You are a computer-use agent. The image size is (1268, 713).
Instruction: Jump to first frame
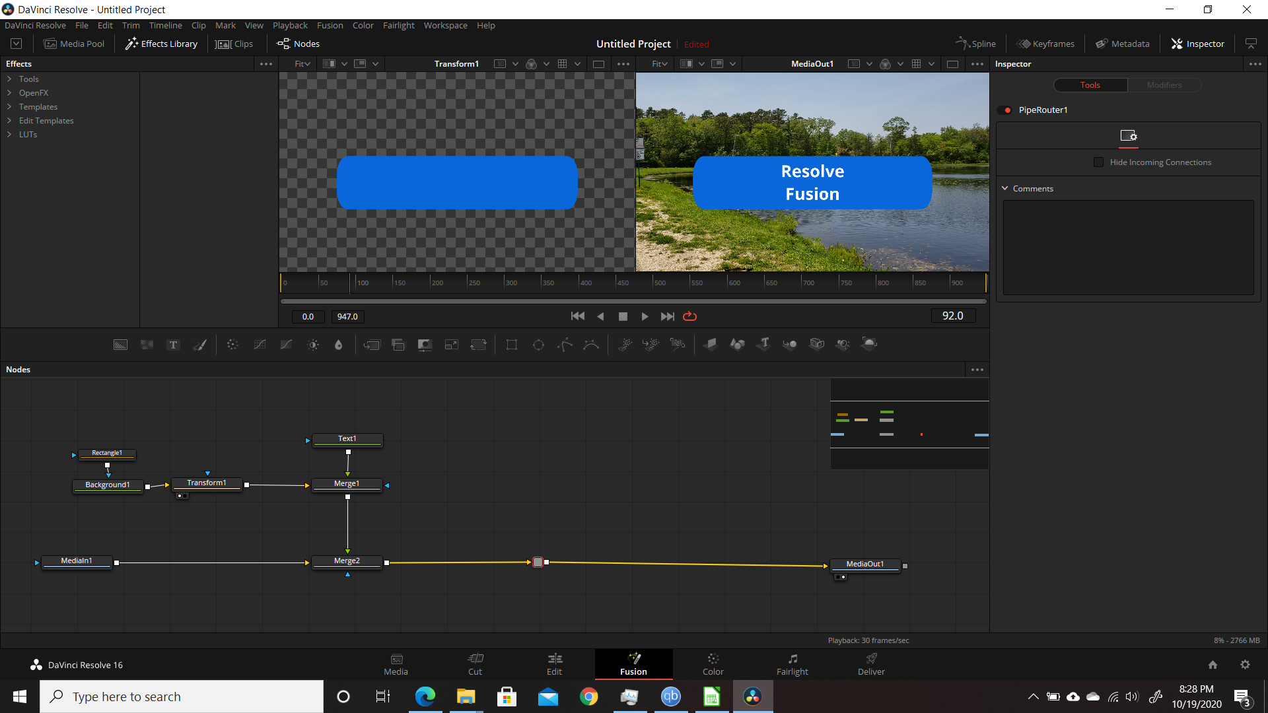click(578, 316)
